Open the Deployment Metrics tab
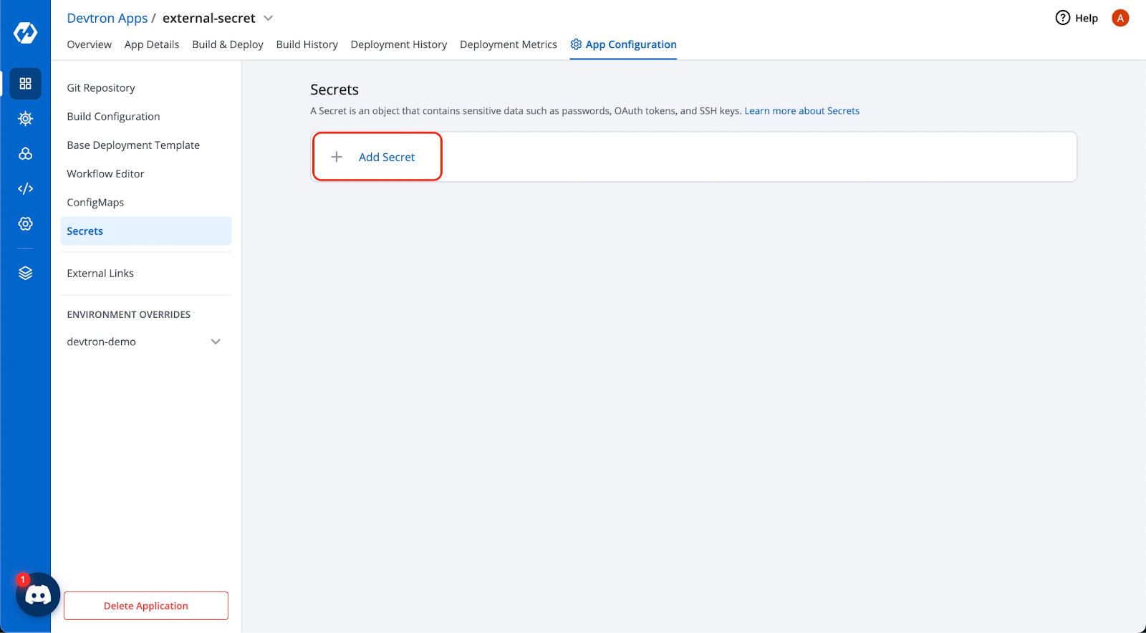 click(509, 44)
